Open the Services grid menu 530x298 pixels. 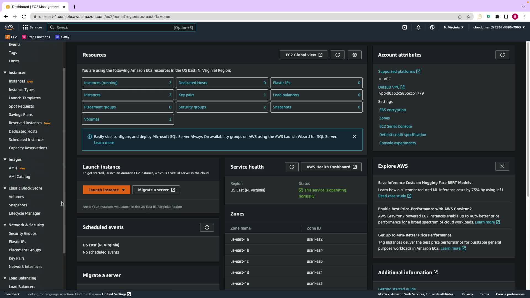click(33, 27)
